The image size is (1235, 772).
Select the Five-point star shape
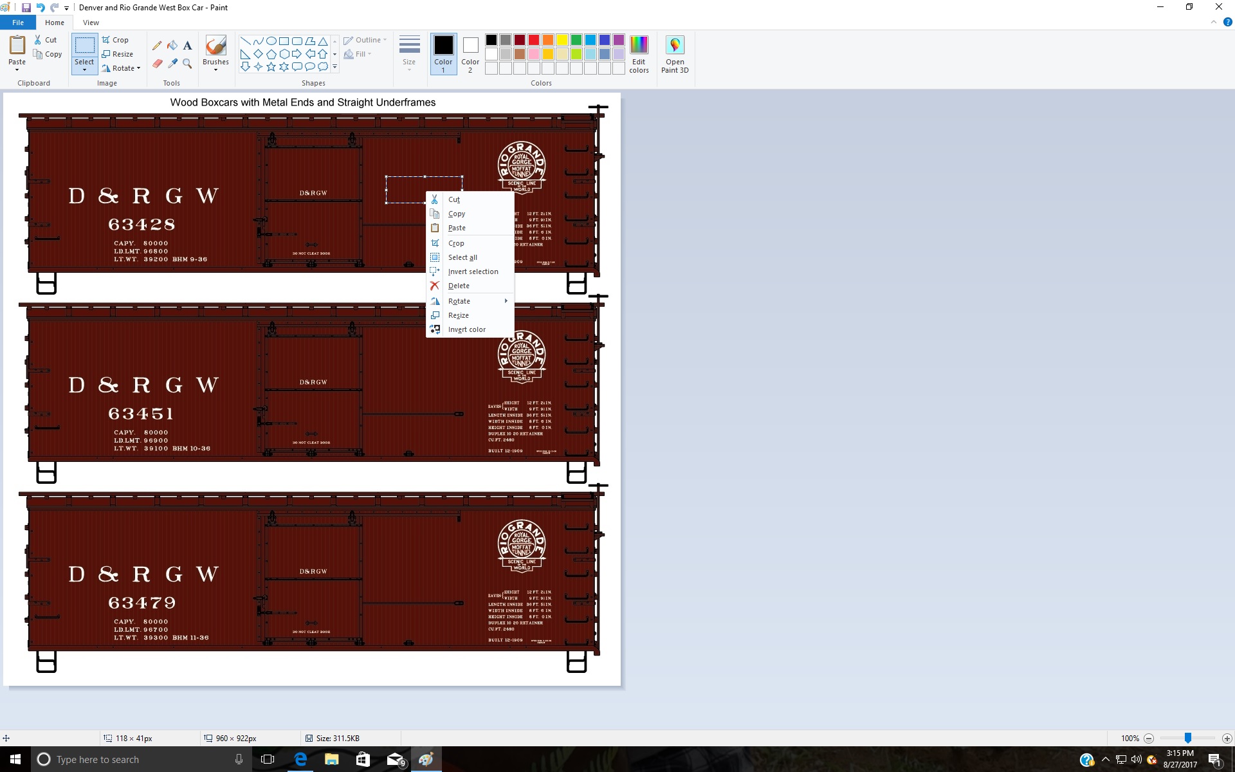pyautogui.click(x=271, y=67)
